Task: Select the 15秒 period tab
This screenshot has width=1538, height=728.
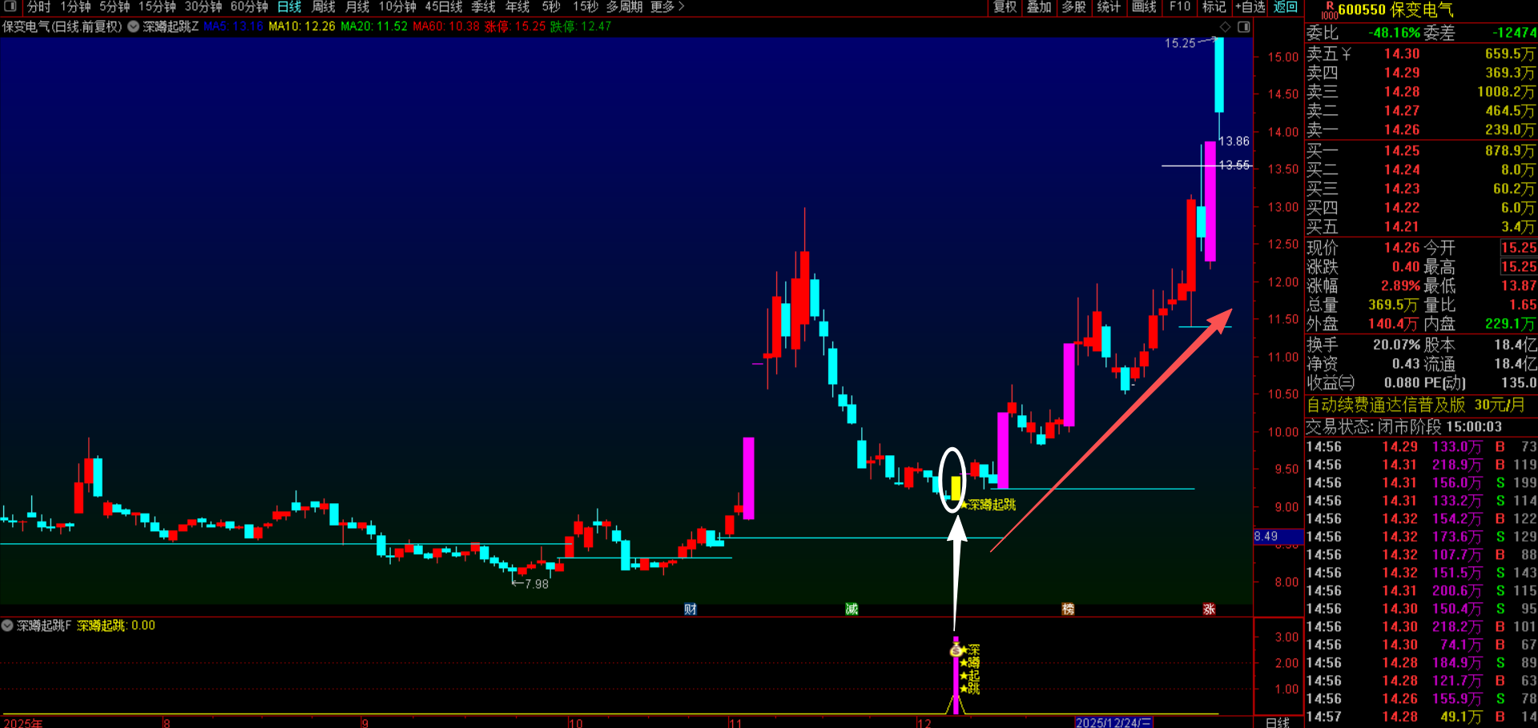Action: 585,7
